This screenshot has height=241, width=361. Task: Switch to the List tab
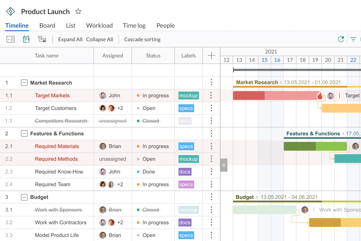click(x=71, y=25)
